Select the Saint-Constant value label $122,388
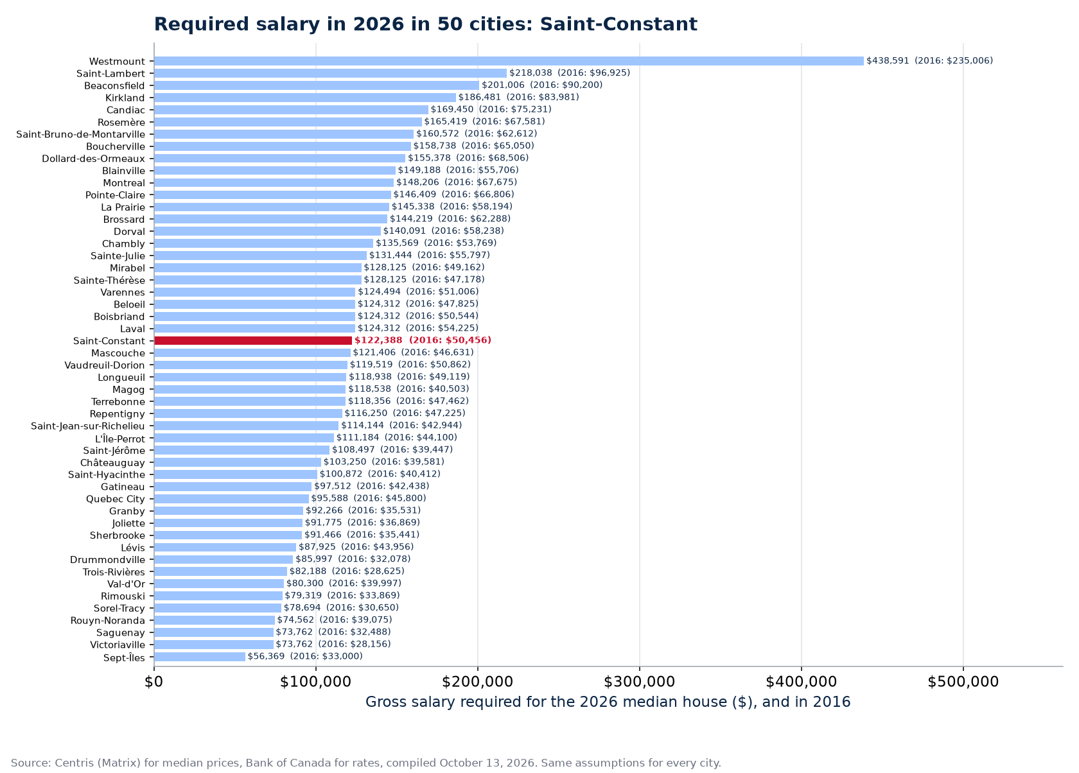Viewport: 1079px width, 773px height. click(x=423, y=340)
